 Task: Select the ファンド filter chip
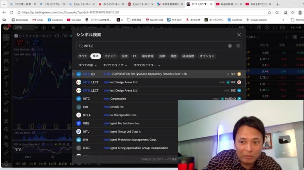click(x=110, y=56)
